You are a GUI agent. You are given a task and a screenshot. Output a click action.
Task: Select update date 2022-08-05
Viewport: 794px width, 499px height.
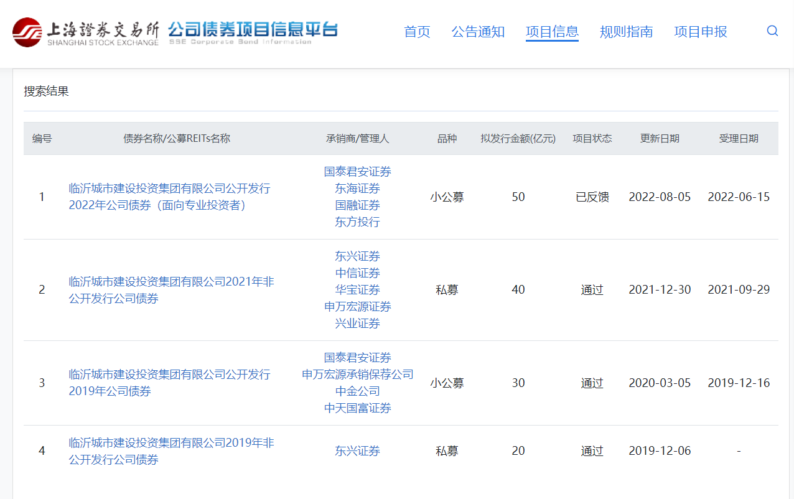(660, 197)
